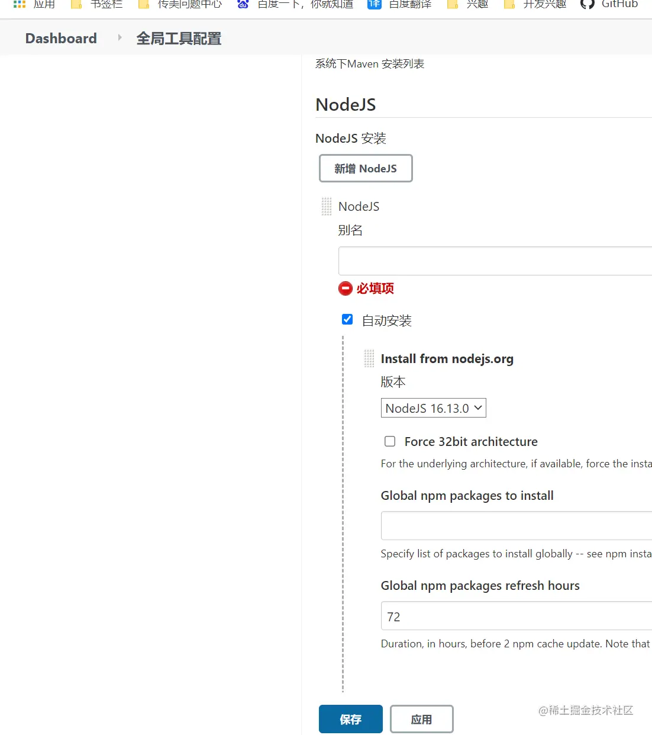Open the 百度翻译 bookmark
This screenshot has height=735, width=652.
(399, 4)
